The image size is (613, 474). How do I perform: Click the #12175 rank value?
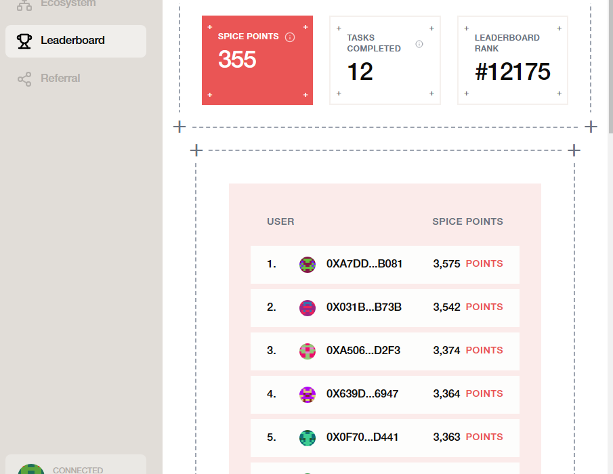tap(513, 72)
